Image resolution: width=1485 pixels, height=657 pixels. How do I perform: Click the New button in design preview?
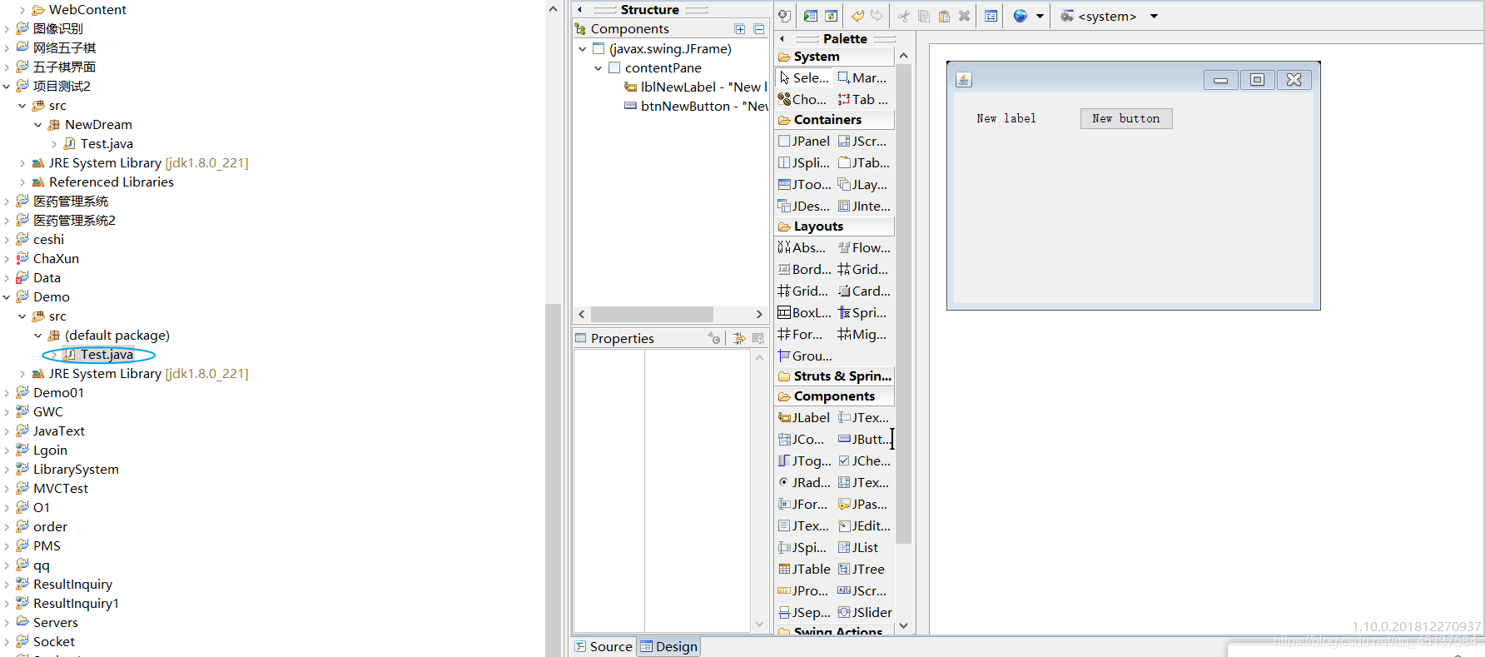1126,119
